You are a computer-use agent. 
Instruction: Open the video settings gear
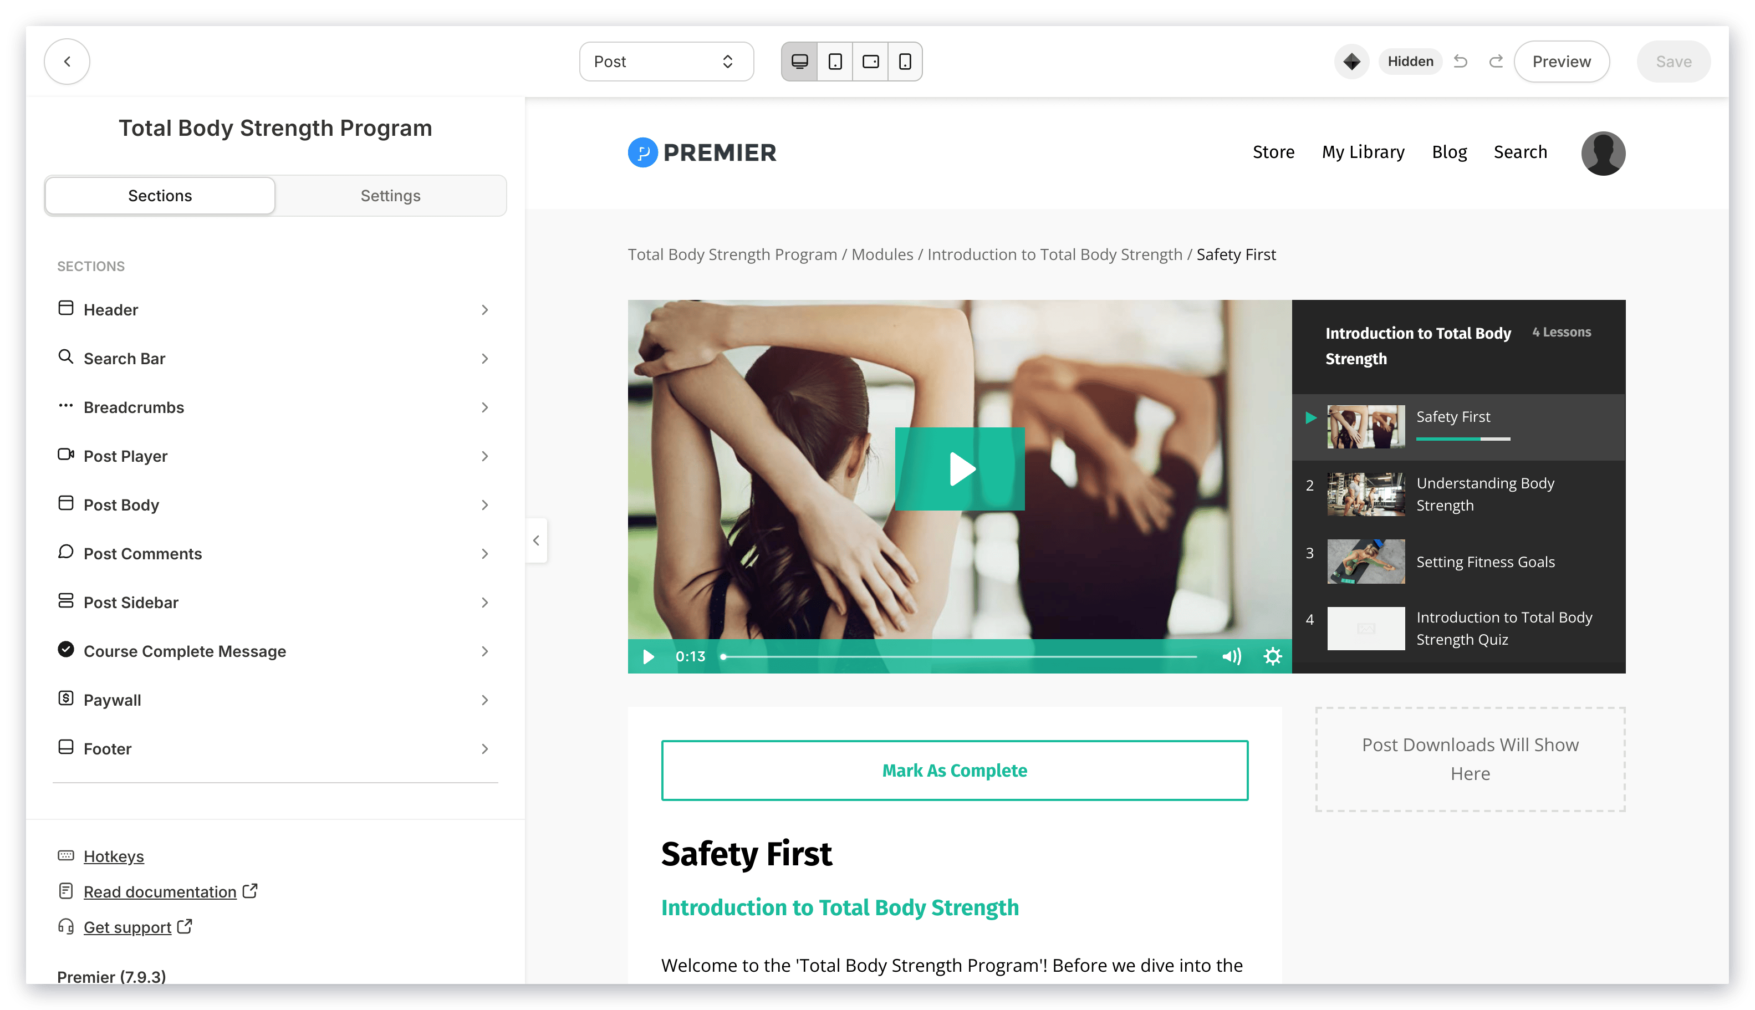point(1272,656)
